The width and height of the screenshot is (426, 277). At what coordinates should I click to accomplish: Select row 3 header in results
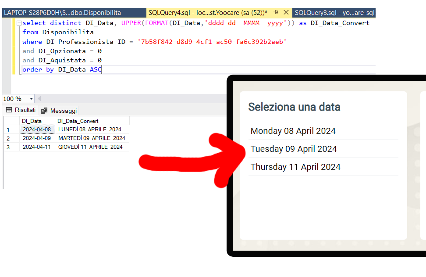(x=8, y=147)
